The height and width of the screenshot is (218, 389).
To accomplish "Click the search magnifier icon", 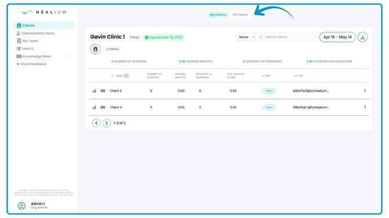I will [x=261, y=37].
